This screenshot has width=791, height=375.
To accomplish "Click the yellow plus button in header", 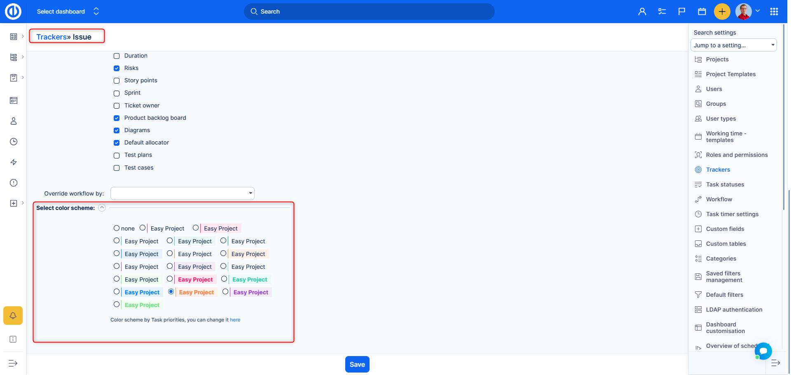I will pyautogui.click(x=722, y=12).
